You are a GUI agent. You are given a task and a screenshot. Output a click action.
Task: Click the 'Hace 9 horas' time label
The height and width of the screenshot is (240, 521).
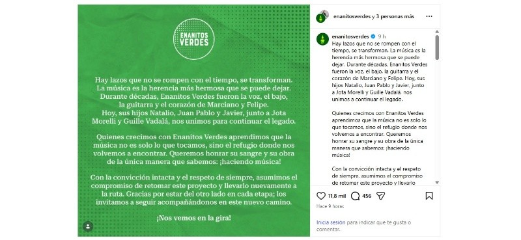(x=330, y=206)
